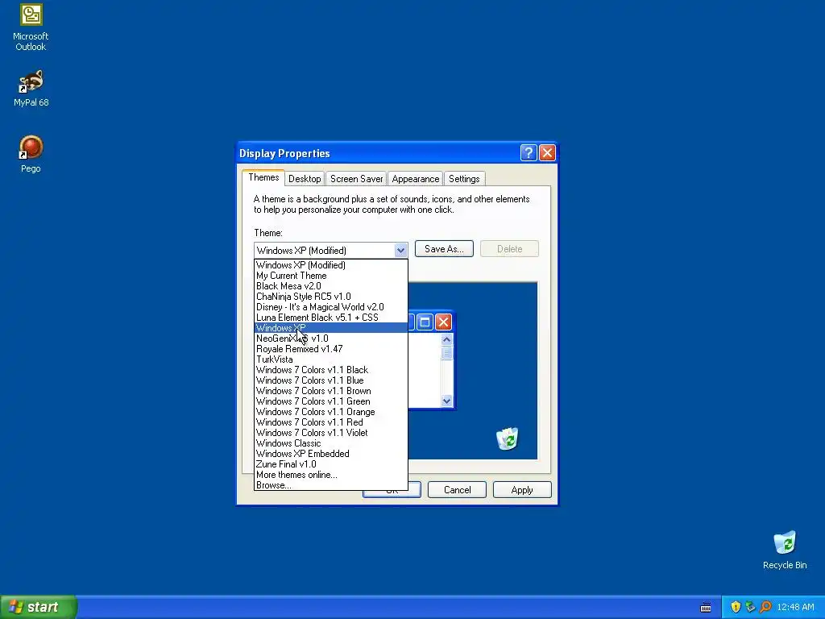Click the Apply button
This screenshot has height=619, width=825.
(x=522, y=490)
